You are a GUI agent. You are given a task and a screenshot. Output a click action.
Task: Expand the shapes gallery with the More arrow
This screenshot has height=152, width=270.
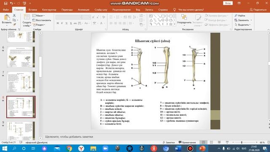click(175, 24)
